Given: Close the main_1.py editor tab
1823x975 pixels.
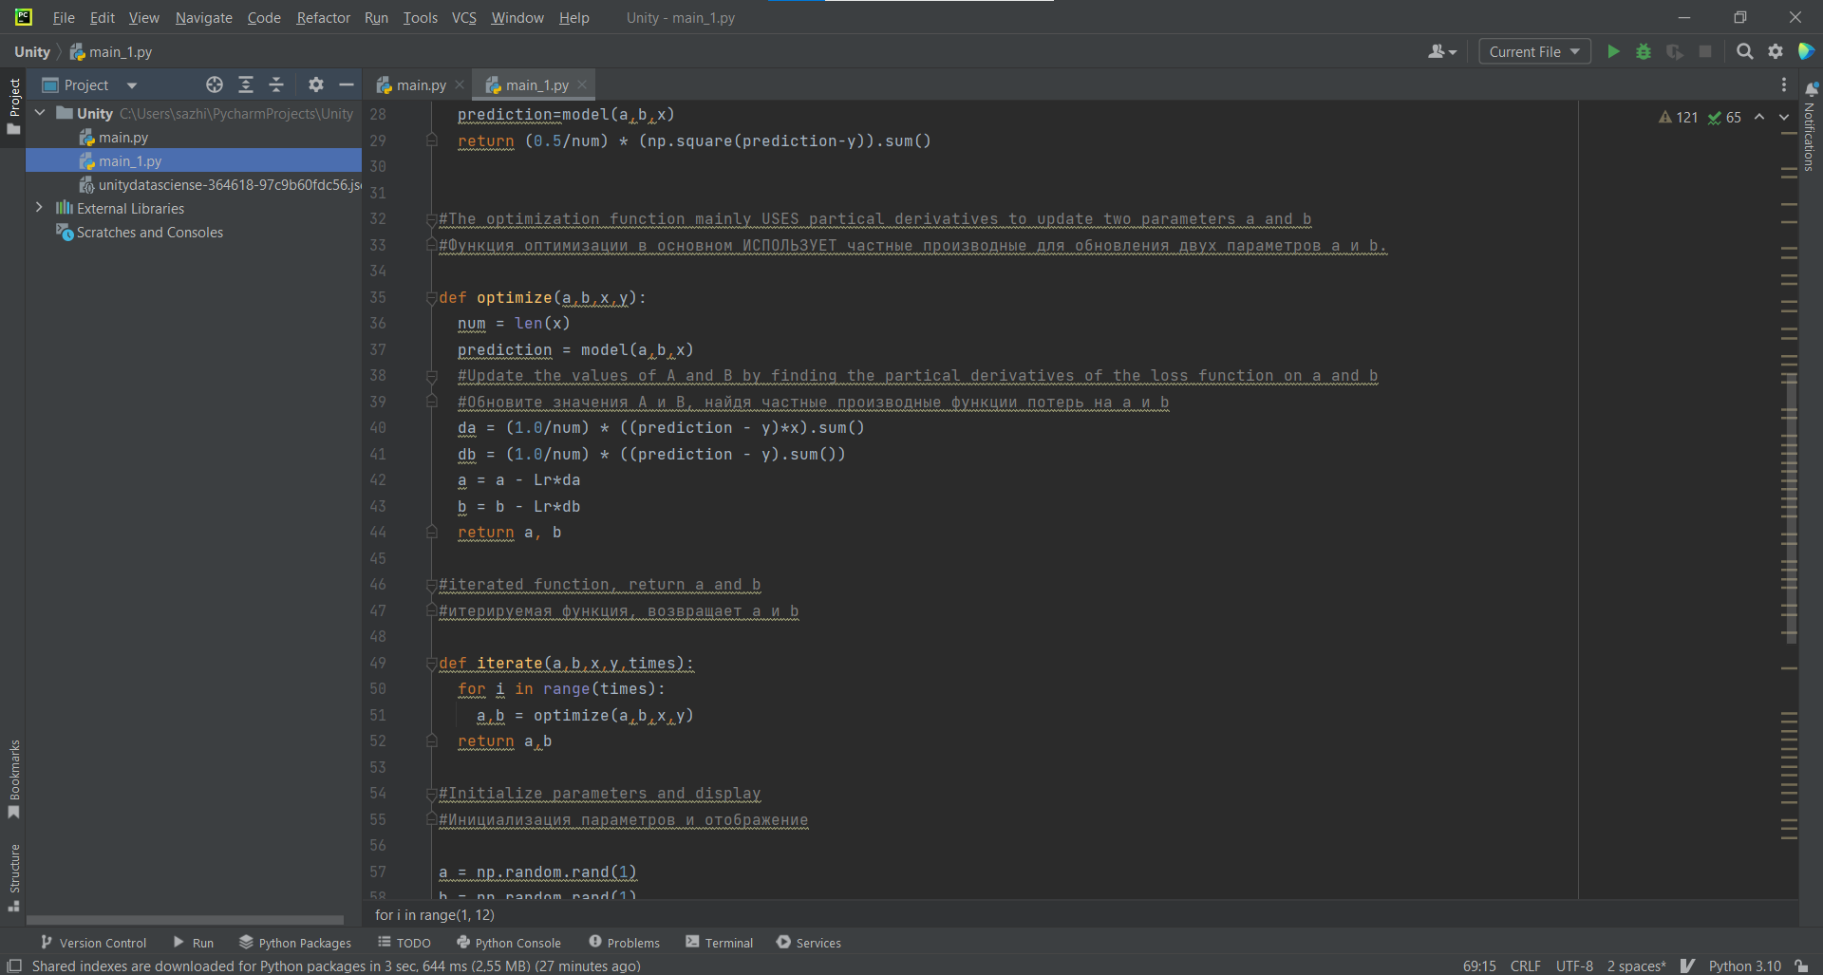Looking at the screenshot, I should click(x=582, y=84).
